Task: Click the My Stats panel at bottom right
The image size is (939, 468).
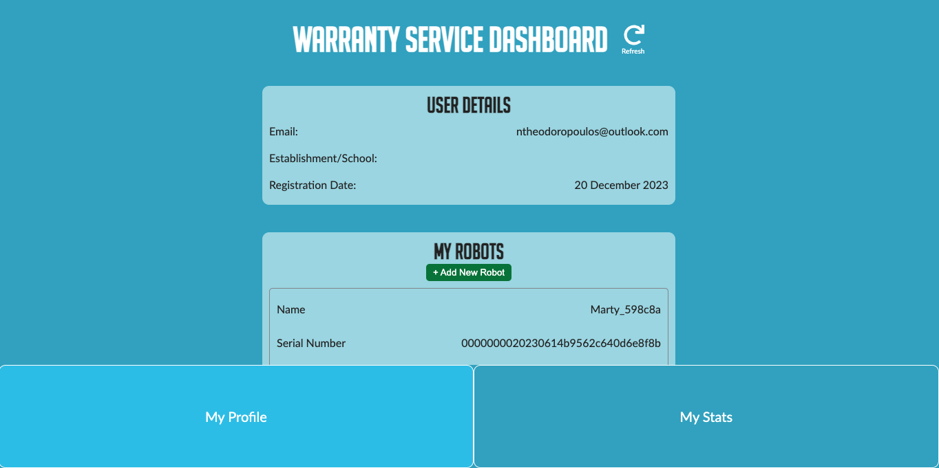Action: click(705, 416)
